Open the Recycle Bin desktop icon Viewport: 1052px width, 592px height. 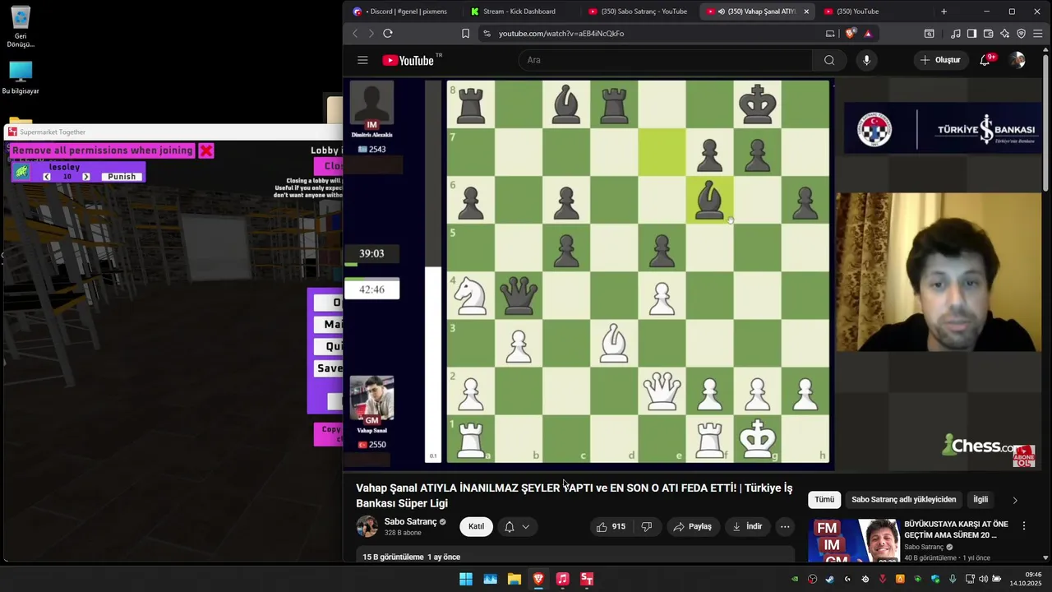pyautogui.click(x=21, y=27)
